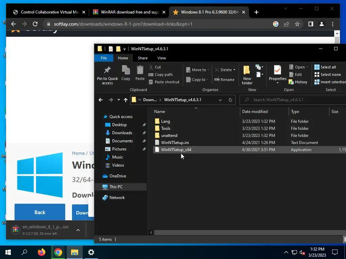Click the Search WinNTSetup_v4.6.3.1 field
The width and height of the screenshot is (346, 259).
tap(294, 100)
